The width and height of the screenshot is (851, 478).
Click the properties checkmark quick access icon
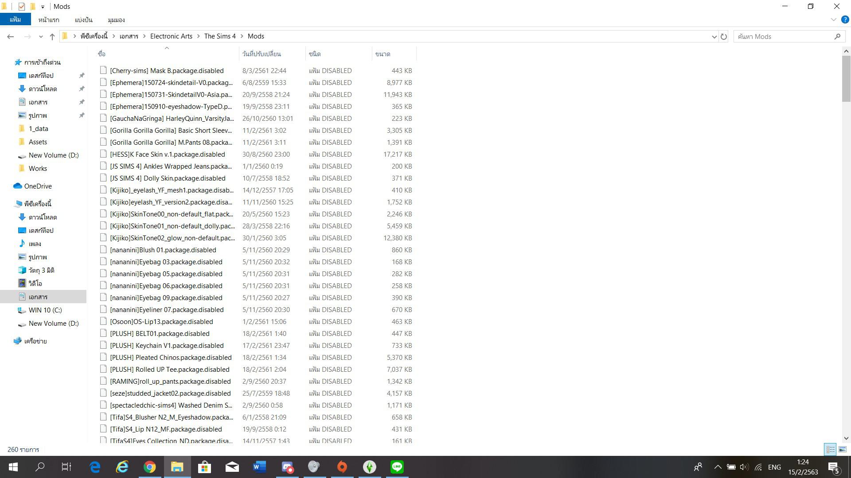[x=21, y=7]
